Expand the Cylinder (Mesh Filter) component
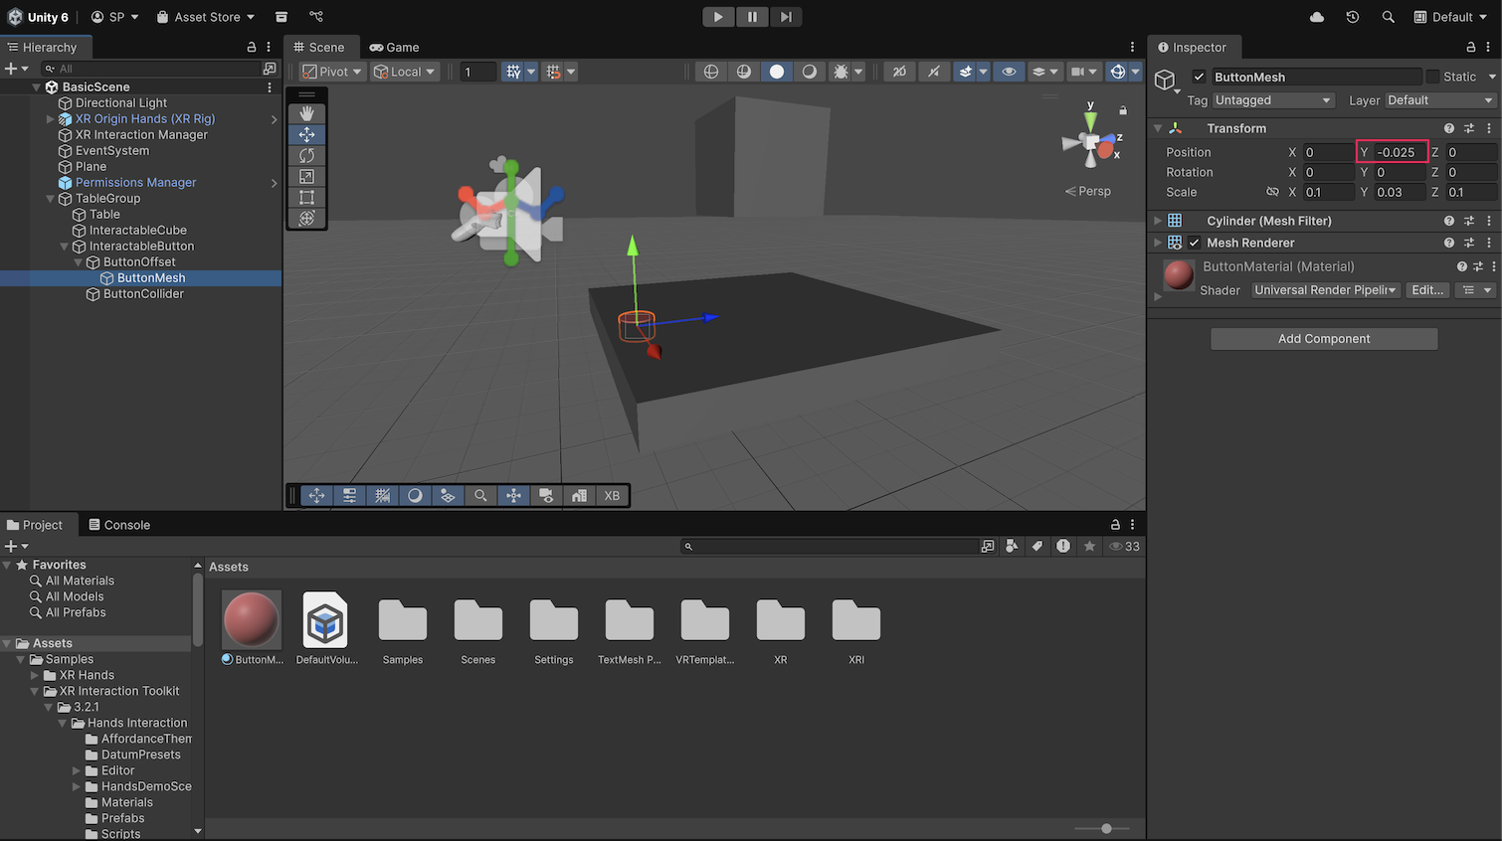1502x841 pixels. tap(1157, 221)
